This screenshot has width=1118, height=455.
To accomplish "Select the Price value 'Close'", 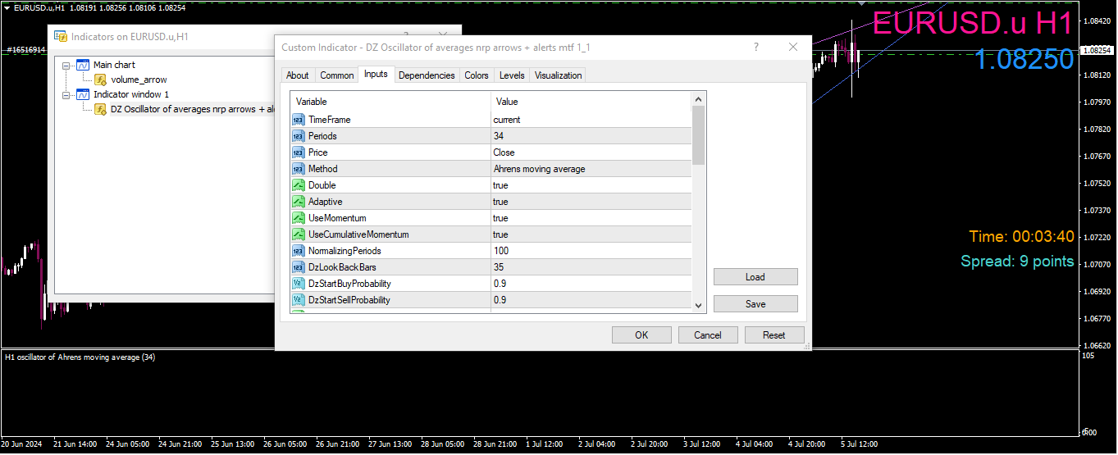I will pyautogui.click(x=504, y=152).
